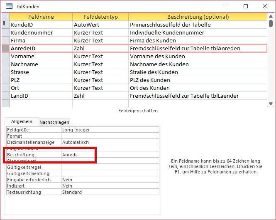
Task: Click the Beschriftung value Anrede
Action: [x=110, y=155]
